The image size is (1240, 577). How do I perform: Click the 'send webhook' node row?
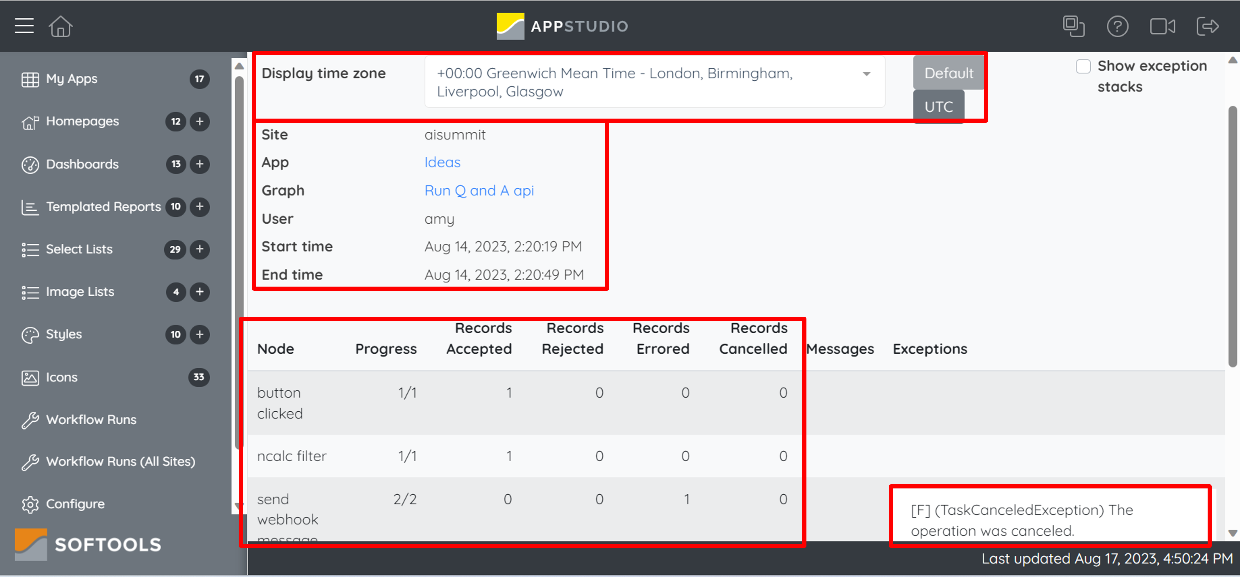736,509
